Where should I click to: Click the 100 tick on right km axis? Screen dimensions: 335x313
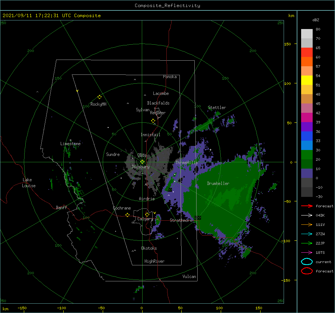(288, 83)
